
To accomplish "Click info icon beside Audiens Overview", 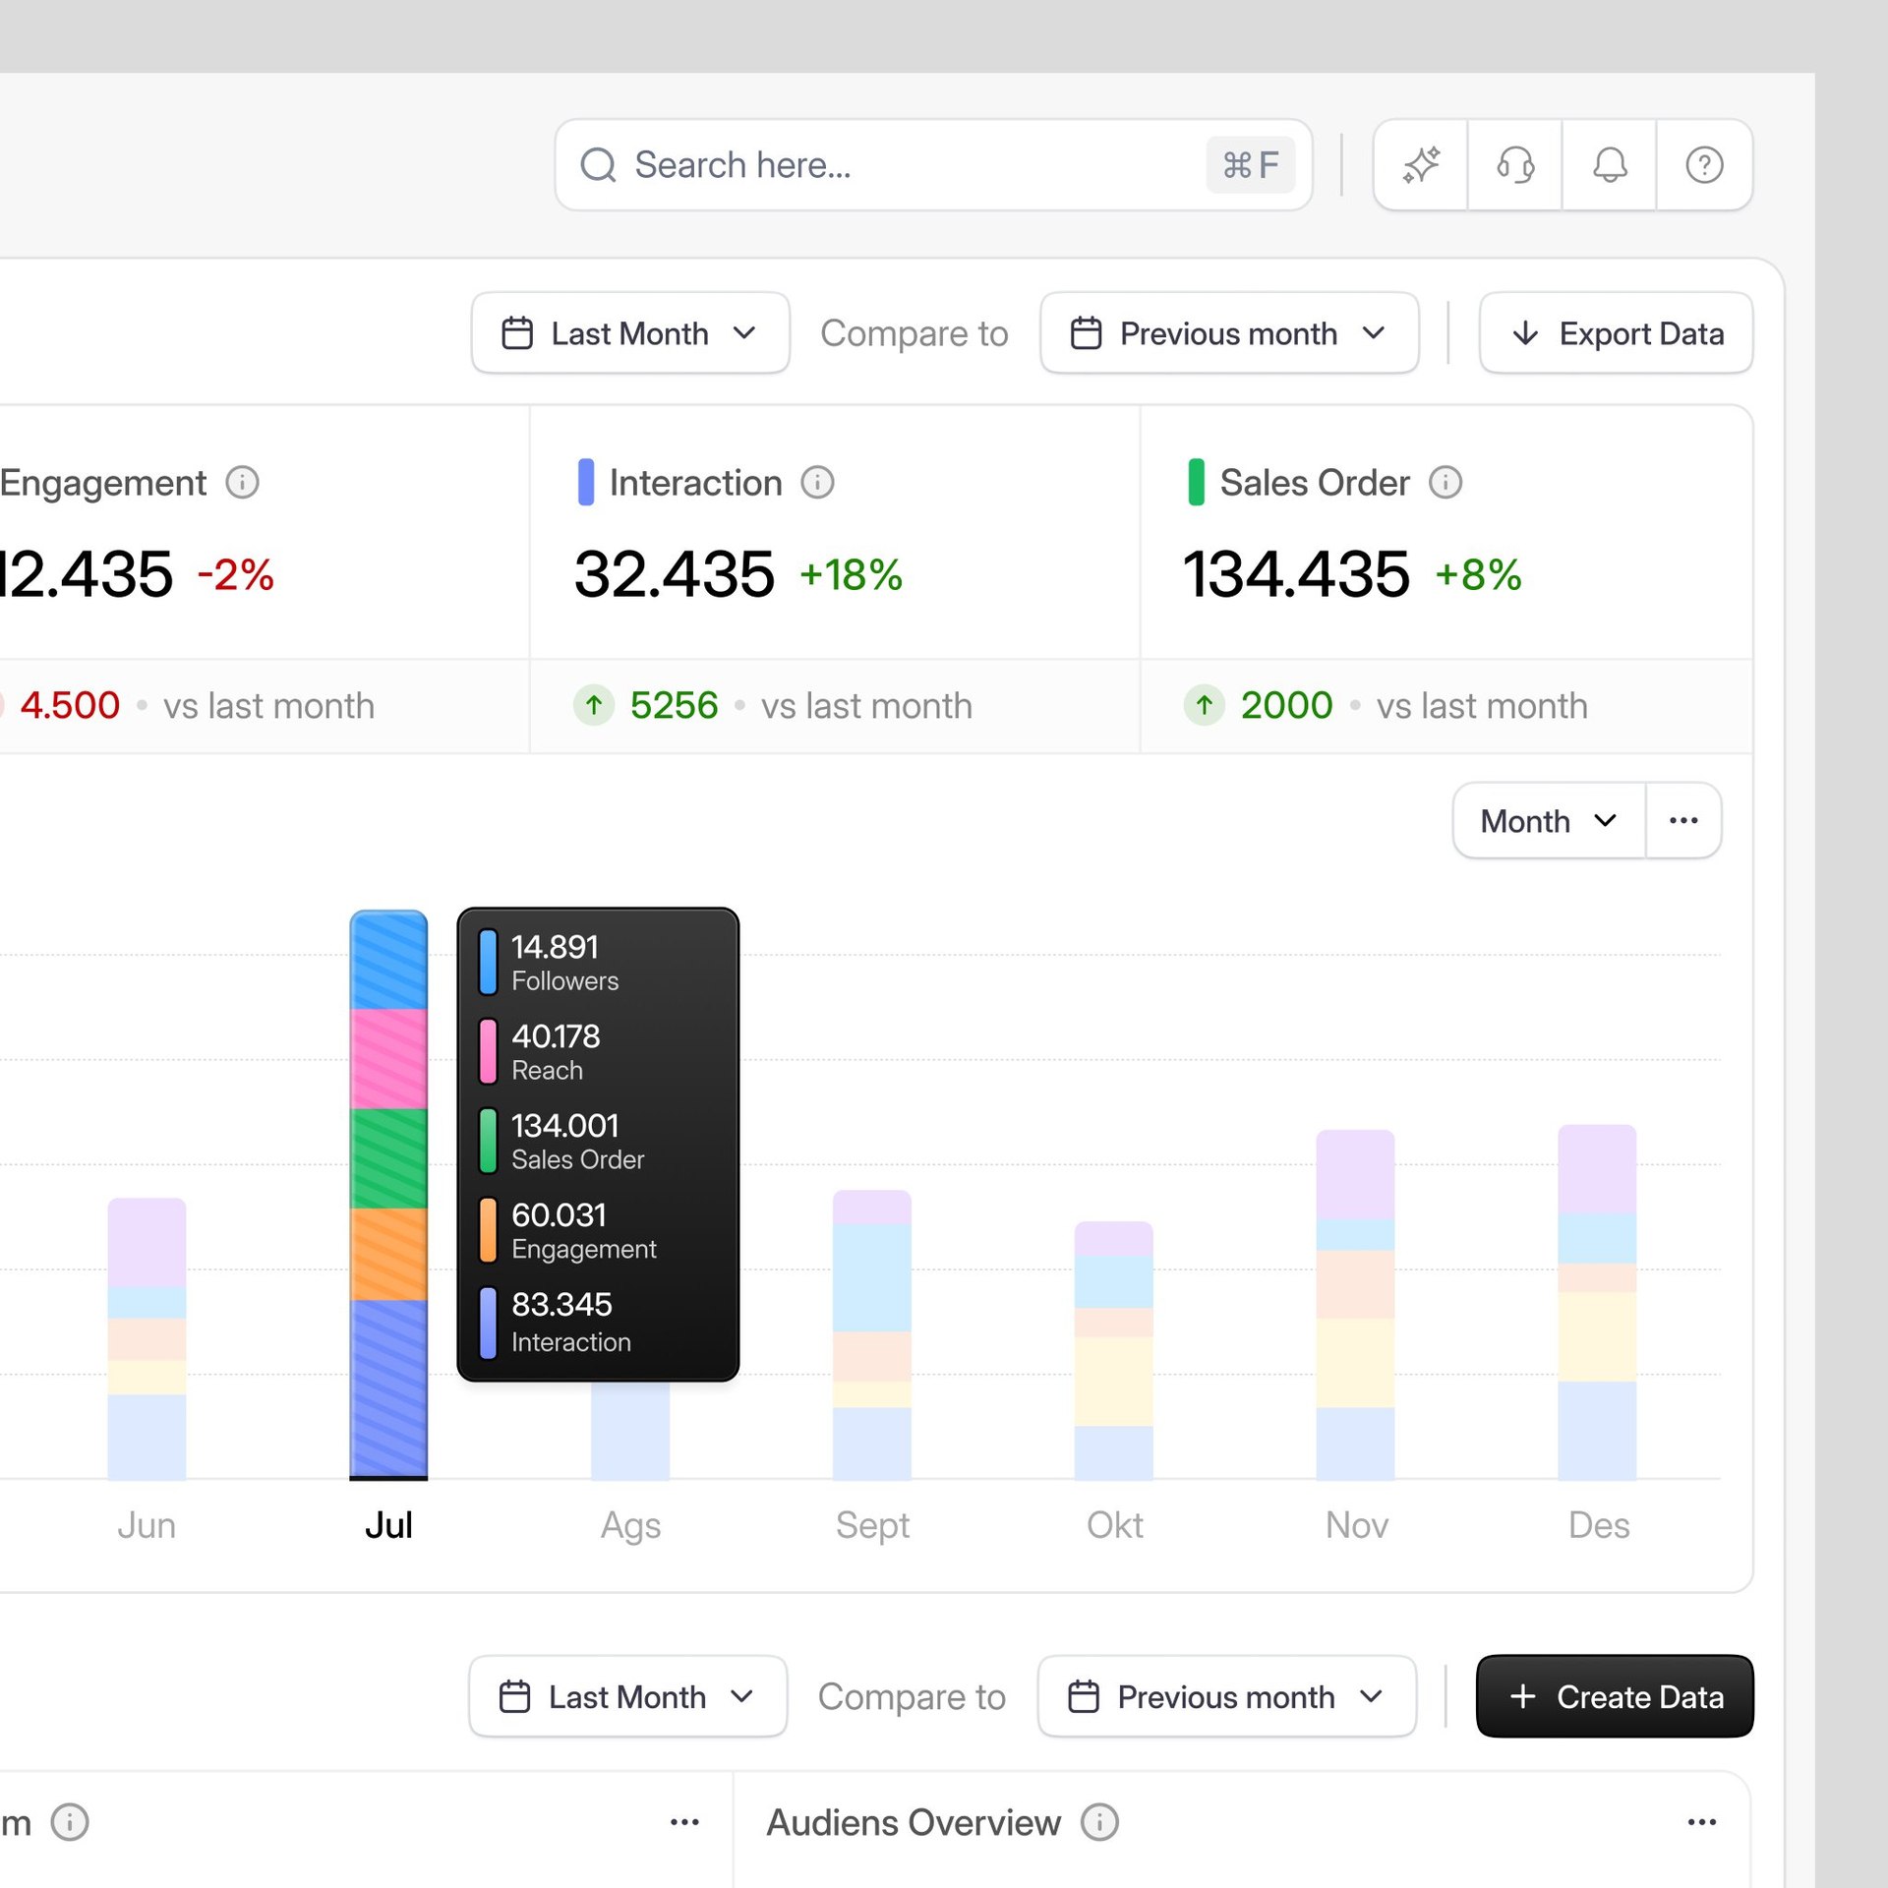I will 1099,1822.
